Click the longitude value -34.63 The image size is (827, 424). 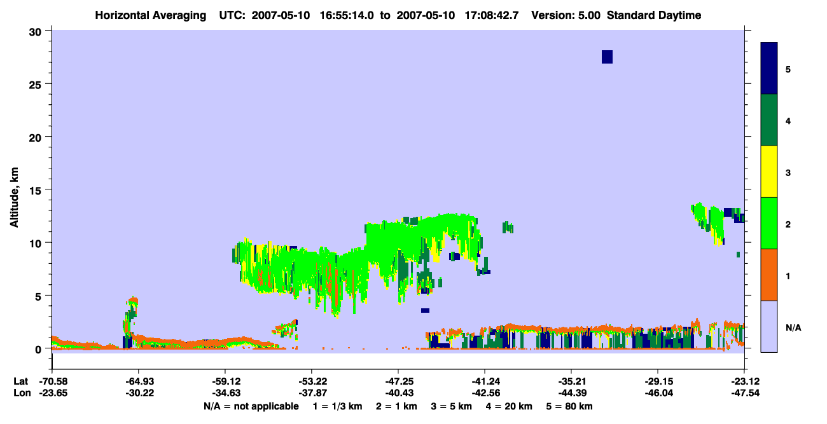point(225,393)
